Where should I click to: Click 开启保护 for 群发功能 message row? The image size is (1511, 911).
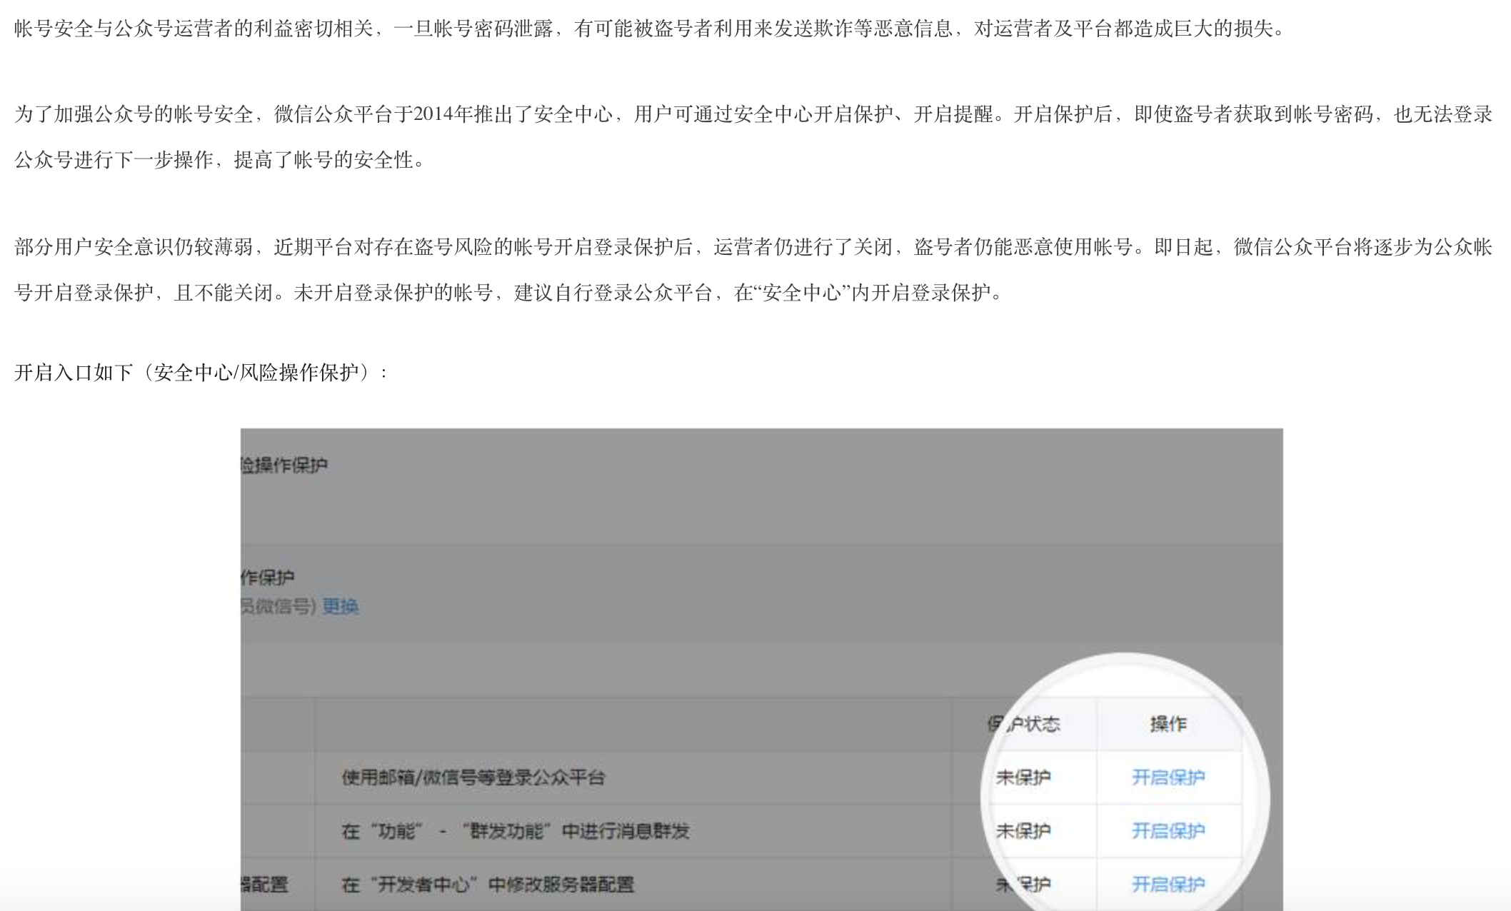pyautogui.click(x=1170, y=830)
